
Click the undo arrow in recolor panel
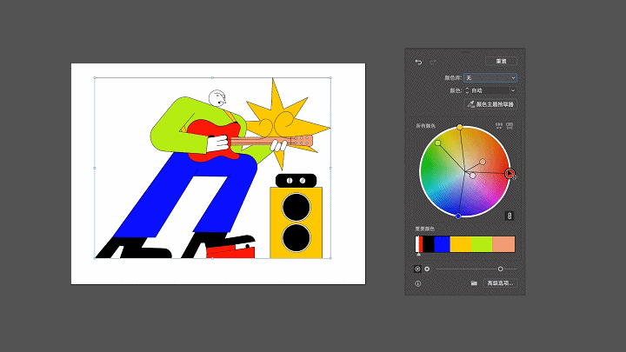tap(418, 62)
